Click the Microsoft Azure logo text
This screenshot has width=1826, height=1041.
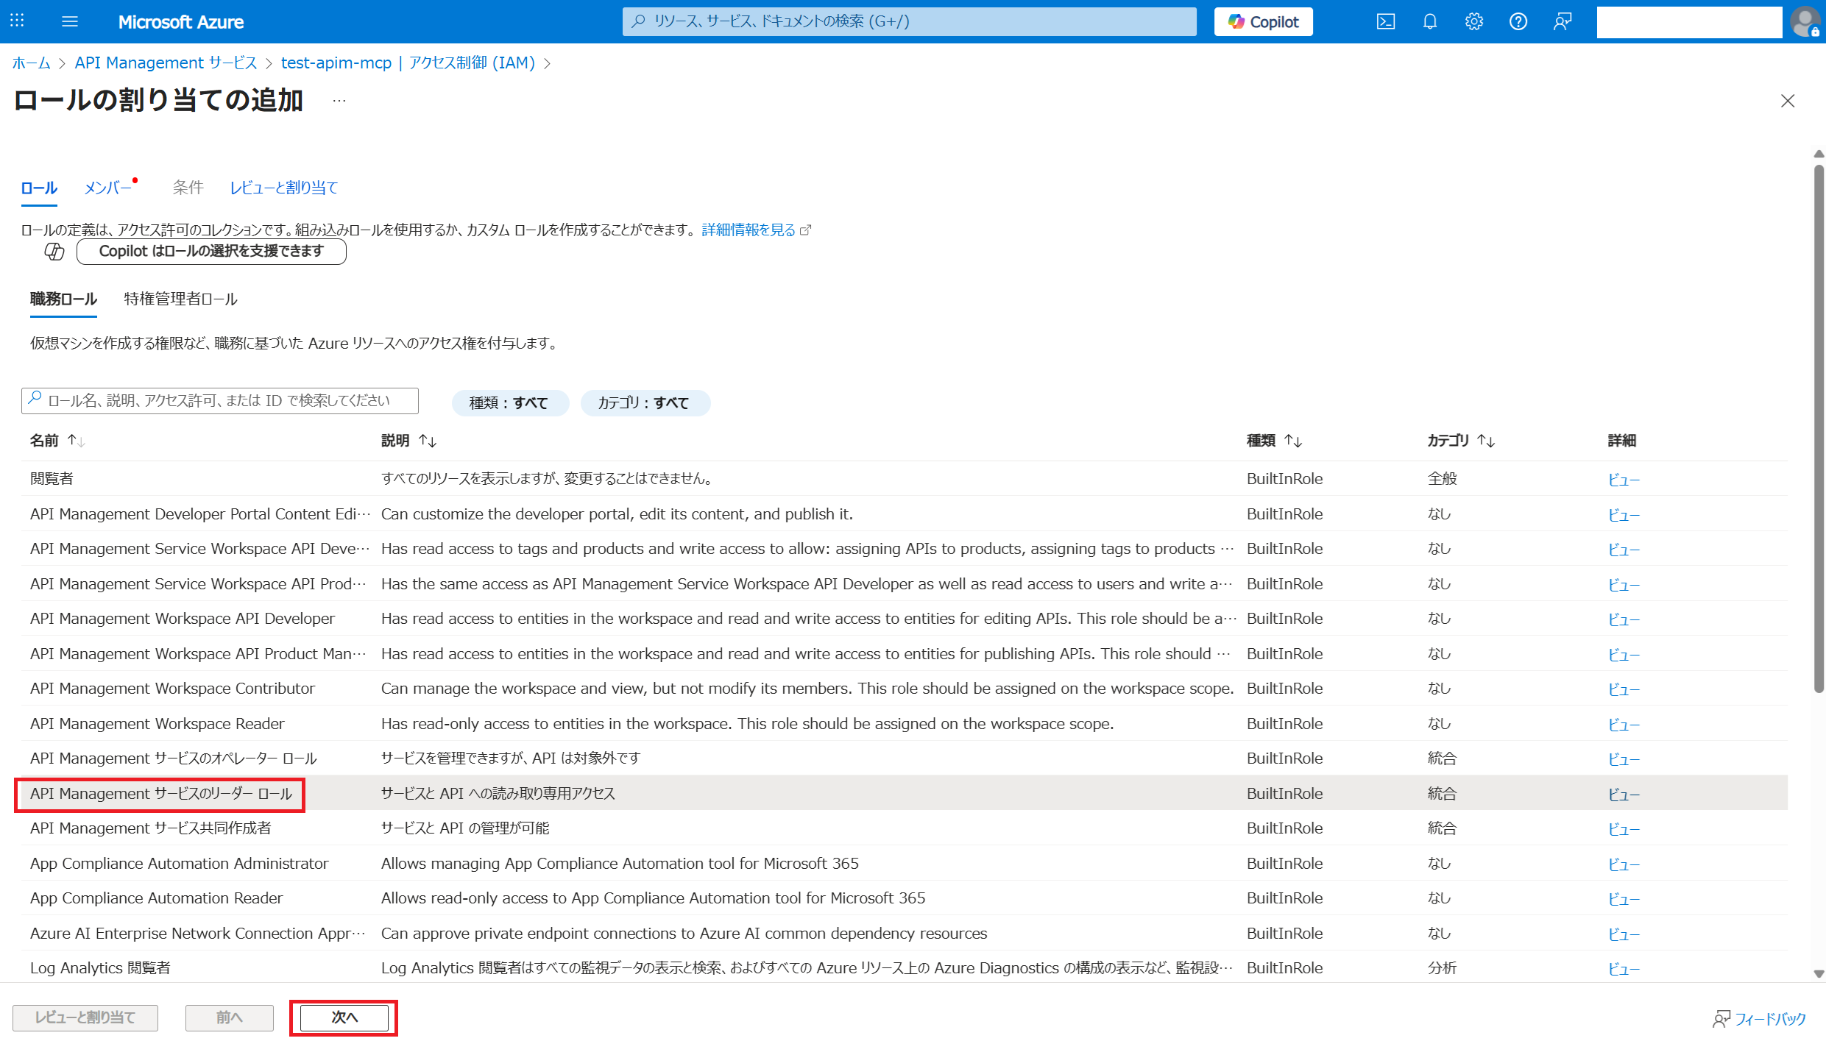[x=181, y=22]
